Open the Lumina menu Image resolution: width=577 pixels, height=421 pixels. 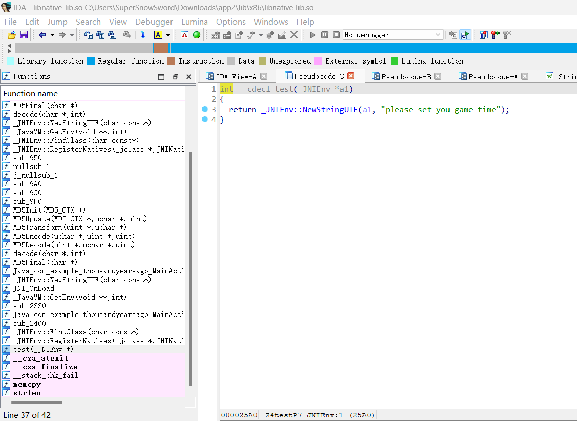point(195,22)
